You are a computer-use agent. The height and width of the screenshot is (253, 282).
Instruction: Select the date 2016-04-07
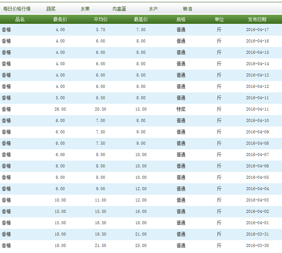click(257, 155)
